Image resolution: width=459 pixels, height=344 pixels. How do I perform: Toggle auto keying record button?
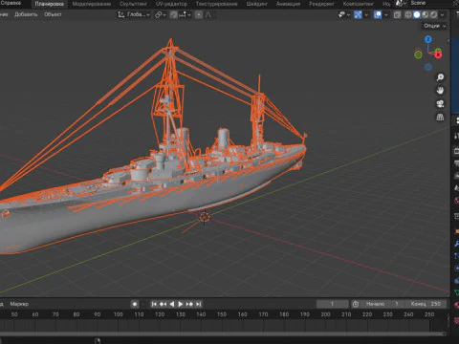(x=135, y=304)
